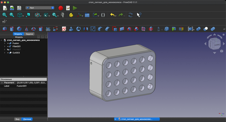The width and height of the screenshot is (226, 122).
Task: Create a new Part container
Action: click(x=71, y=15)
